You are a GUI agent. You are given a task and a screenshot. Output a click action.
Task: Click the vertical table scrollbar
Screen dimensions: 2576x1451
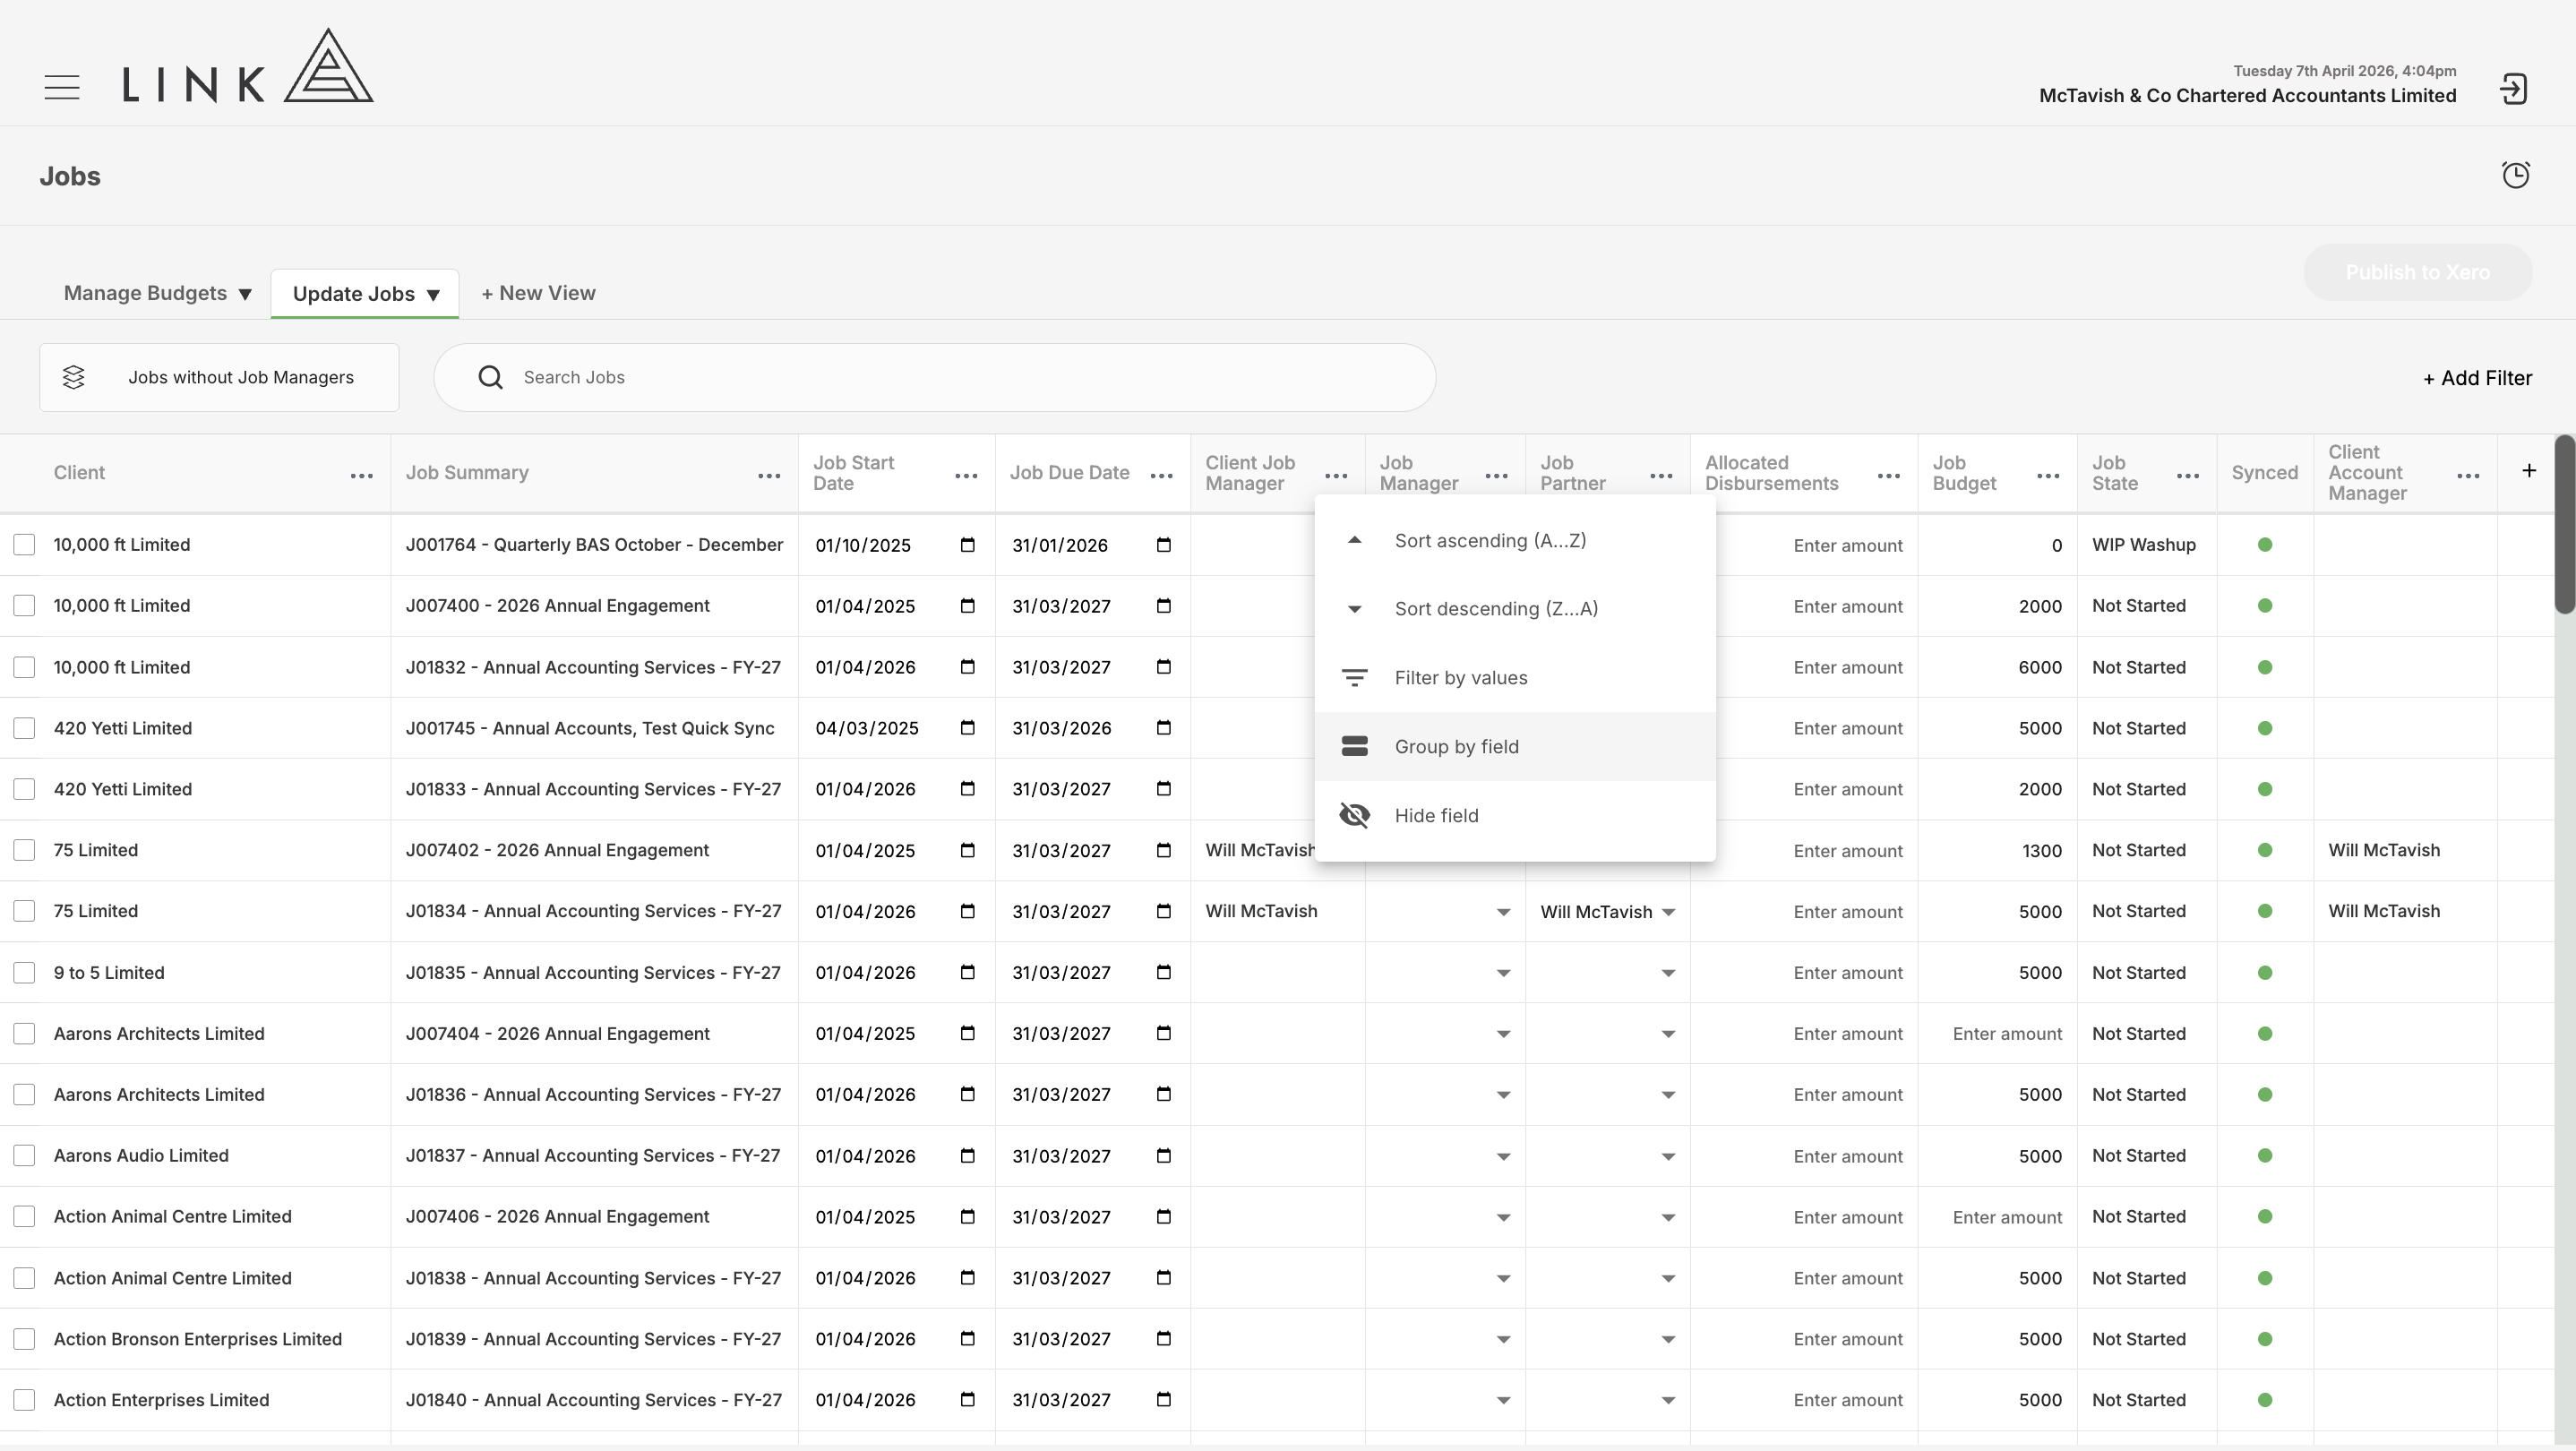click(x=2565, y=525)
